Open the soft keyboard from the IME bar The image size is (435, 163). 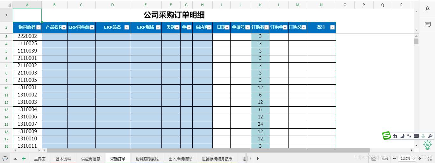point(416,136)
